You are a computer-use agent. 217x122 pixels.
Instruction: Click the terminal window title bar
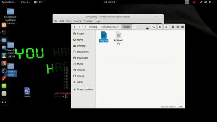(108, 17)
